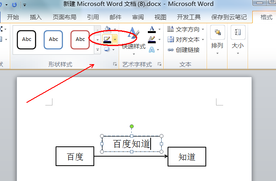Click the green rotation handle
This screenshot has height=181, width=276.
pos(132,126)
